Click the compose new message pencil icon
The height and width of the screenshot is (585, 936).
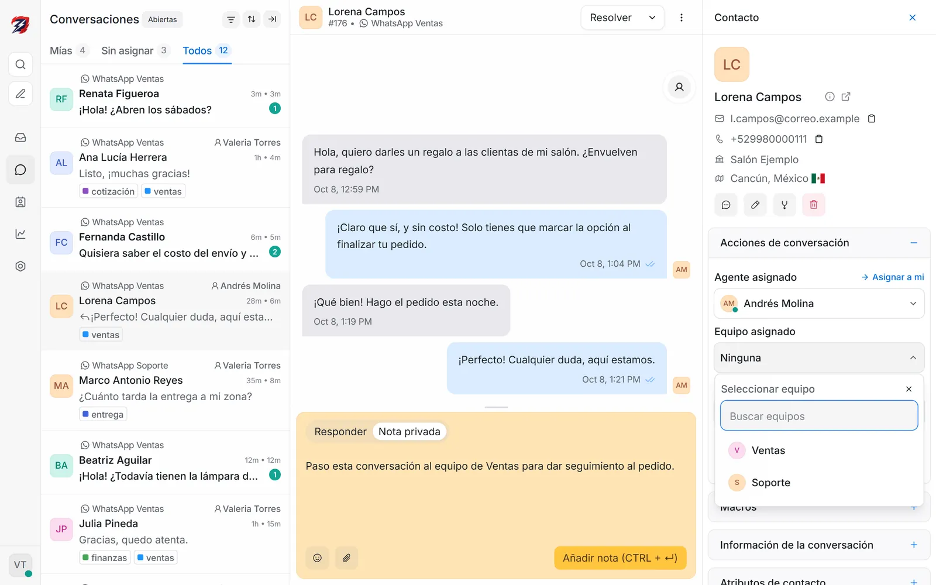(20, 94)
